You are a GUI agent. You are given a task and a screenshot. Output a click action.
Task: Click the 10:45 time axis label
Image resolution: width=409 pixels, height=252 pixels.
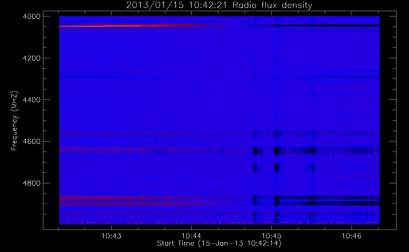pyautogui.click(x=272, y=236)
